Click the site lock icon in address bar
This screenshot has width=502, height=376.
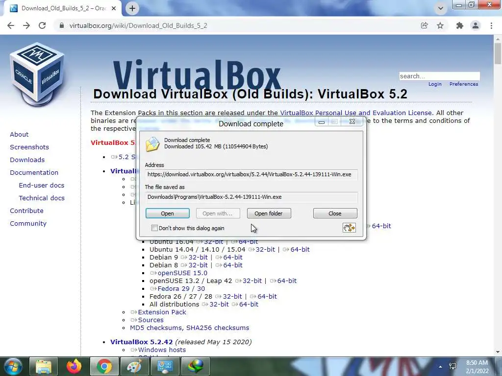[62, 25]
